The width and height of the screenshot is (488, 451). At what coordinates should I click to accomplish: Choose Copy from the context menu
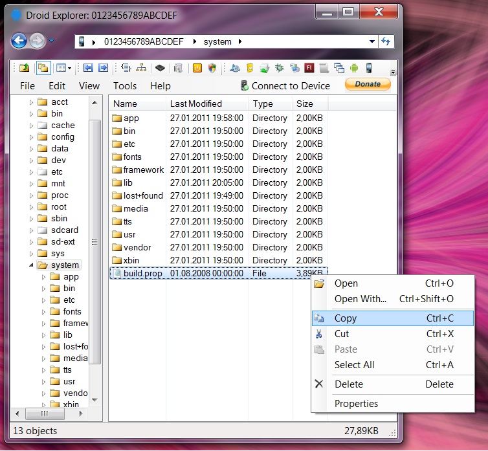(393, 318)
